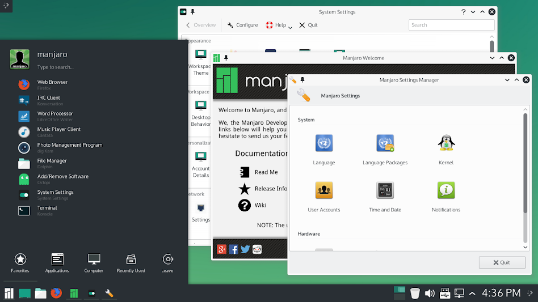
Task: Expand the hidden system tray icons arrow
Action: [472, 293]
